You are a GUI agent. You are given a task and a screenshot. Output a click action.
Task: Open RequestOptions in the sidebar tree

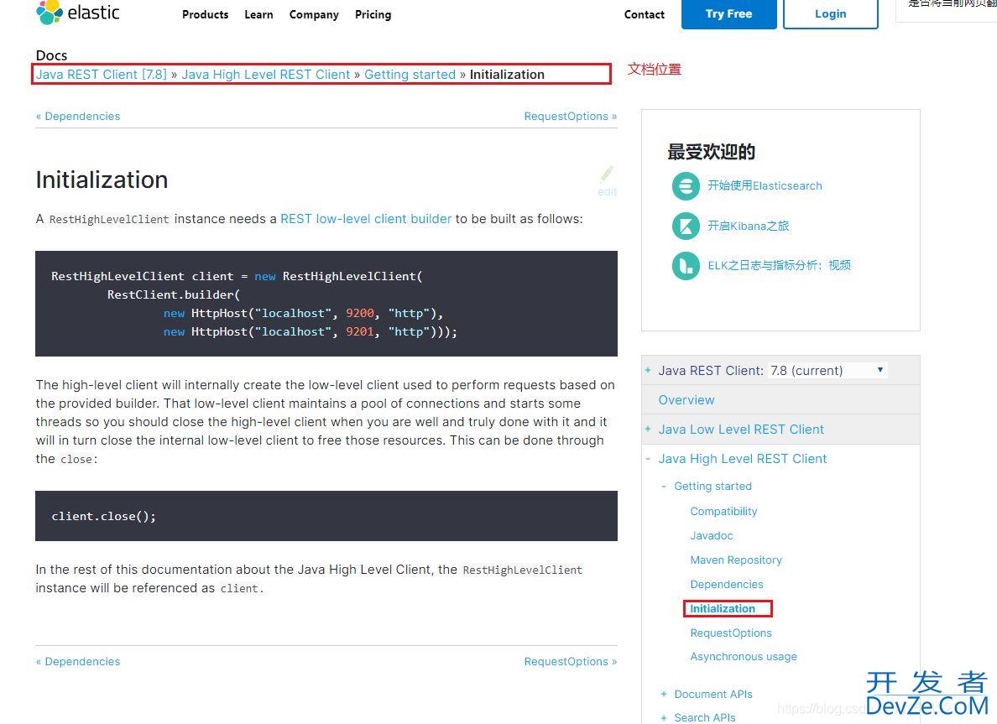(731, 633)
